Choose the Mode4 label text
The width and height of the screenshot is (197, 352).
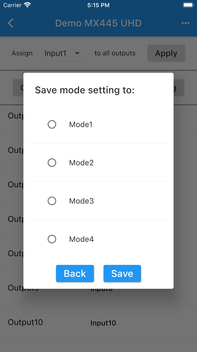coord(82,239)
